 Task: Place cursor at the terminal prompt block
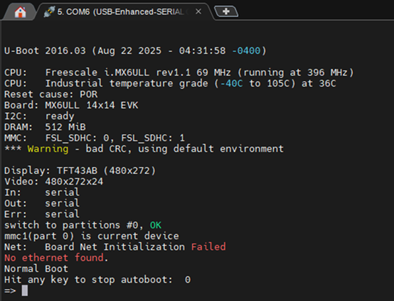point(25,290)
